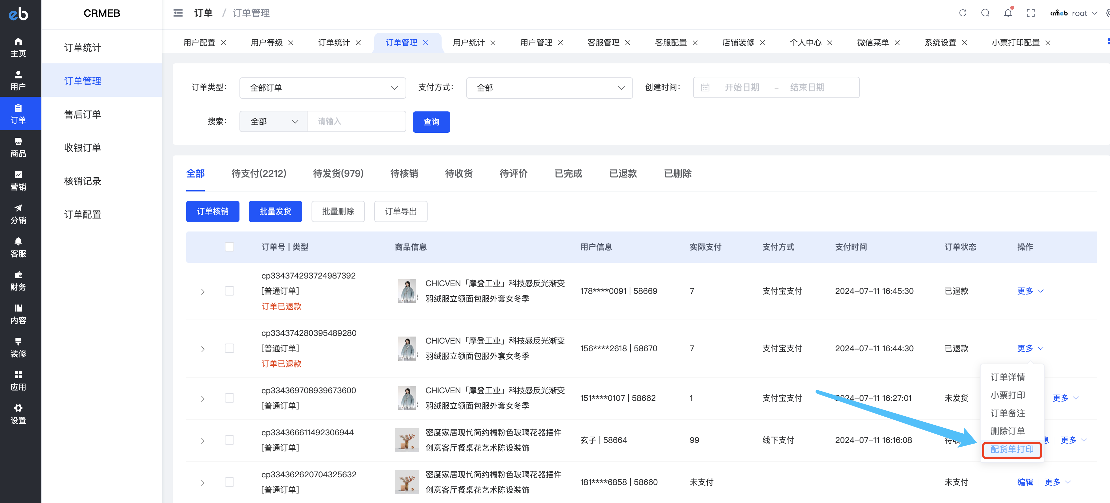The width and height of the screenshot is (1110, 503).
Task: Choose 配货单打印 from the menu
Action: [1012, 450]
